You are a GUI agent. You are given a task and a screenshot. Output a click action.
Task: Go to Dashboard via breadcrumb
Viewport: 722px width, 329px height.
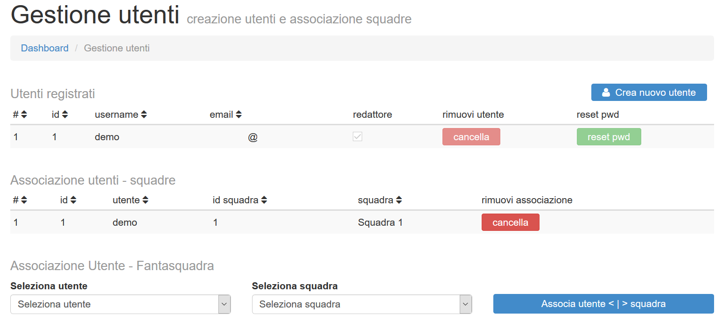point(45,48)
